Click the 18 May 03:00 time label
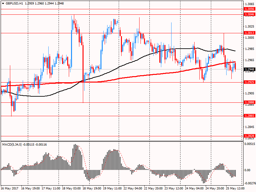 (71, 188)
